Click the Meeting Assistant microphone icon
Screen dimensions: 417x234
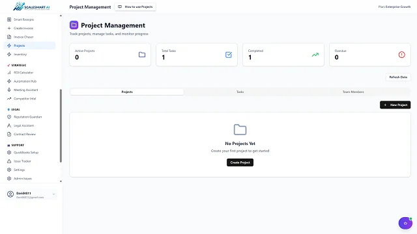[x=9, y=90]
